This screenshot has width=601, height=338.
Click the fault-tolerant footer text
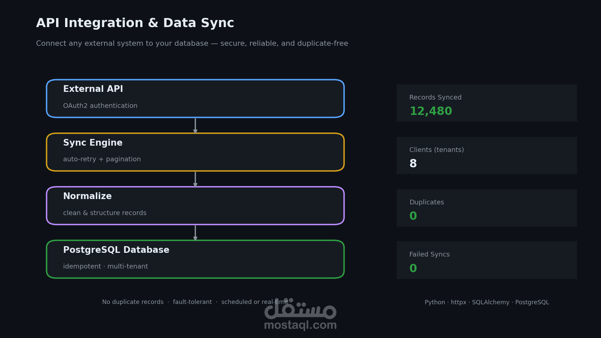coord(192,302)
